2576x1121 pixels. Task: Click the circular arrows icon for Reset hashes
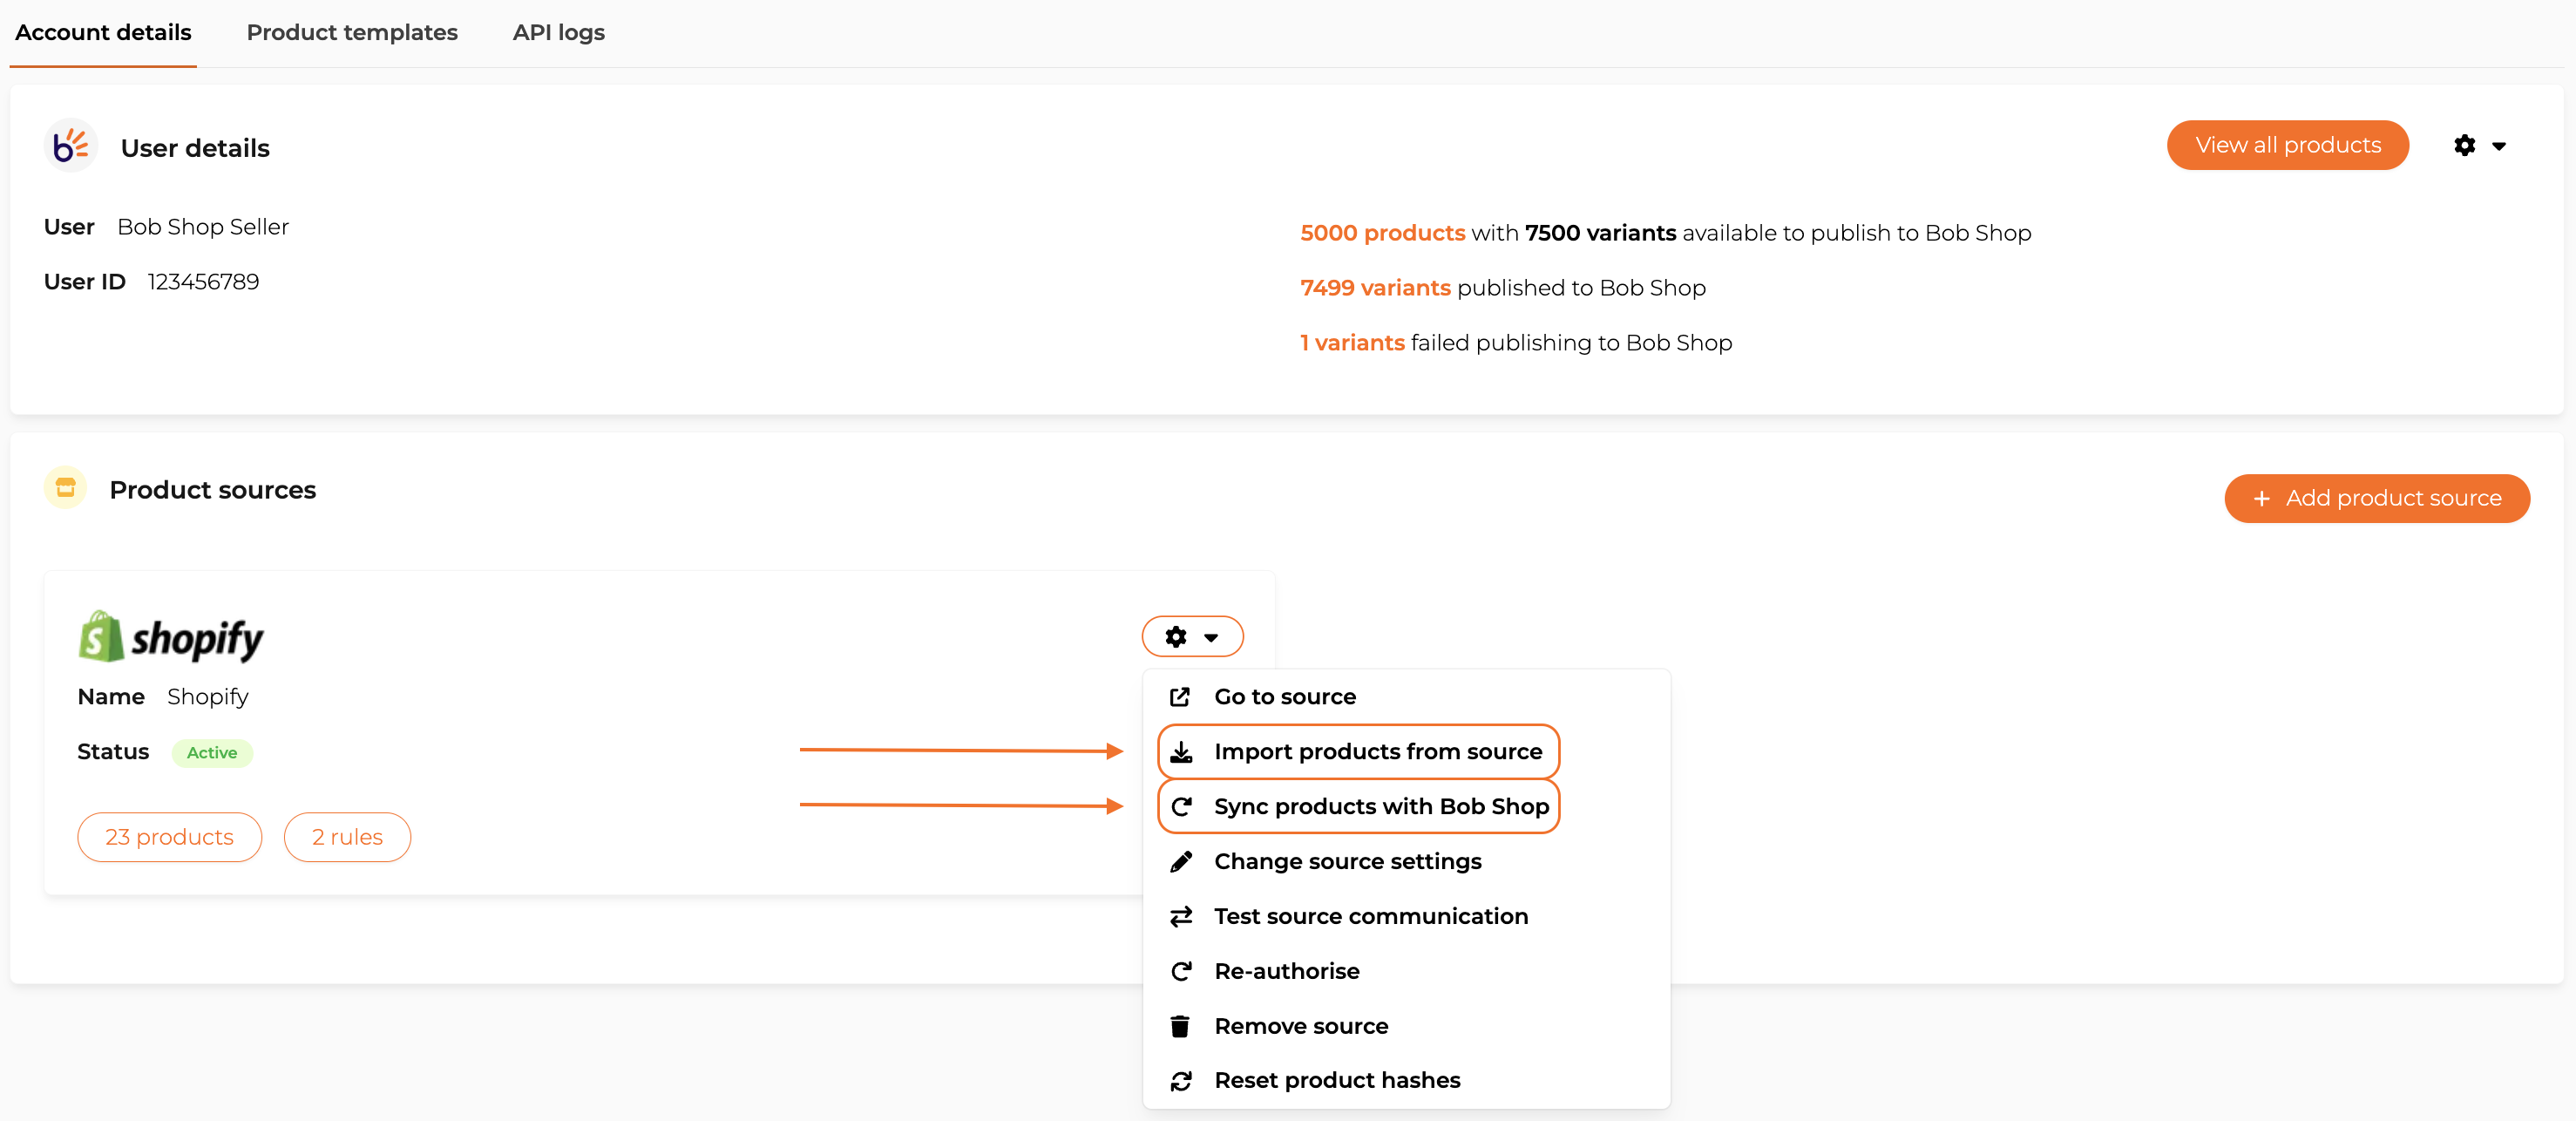1181,1081
